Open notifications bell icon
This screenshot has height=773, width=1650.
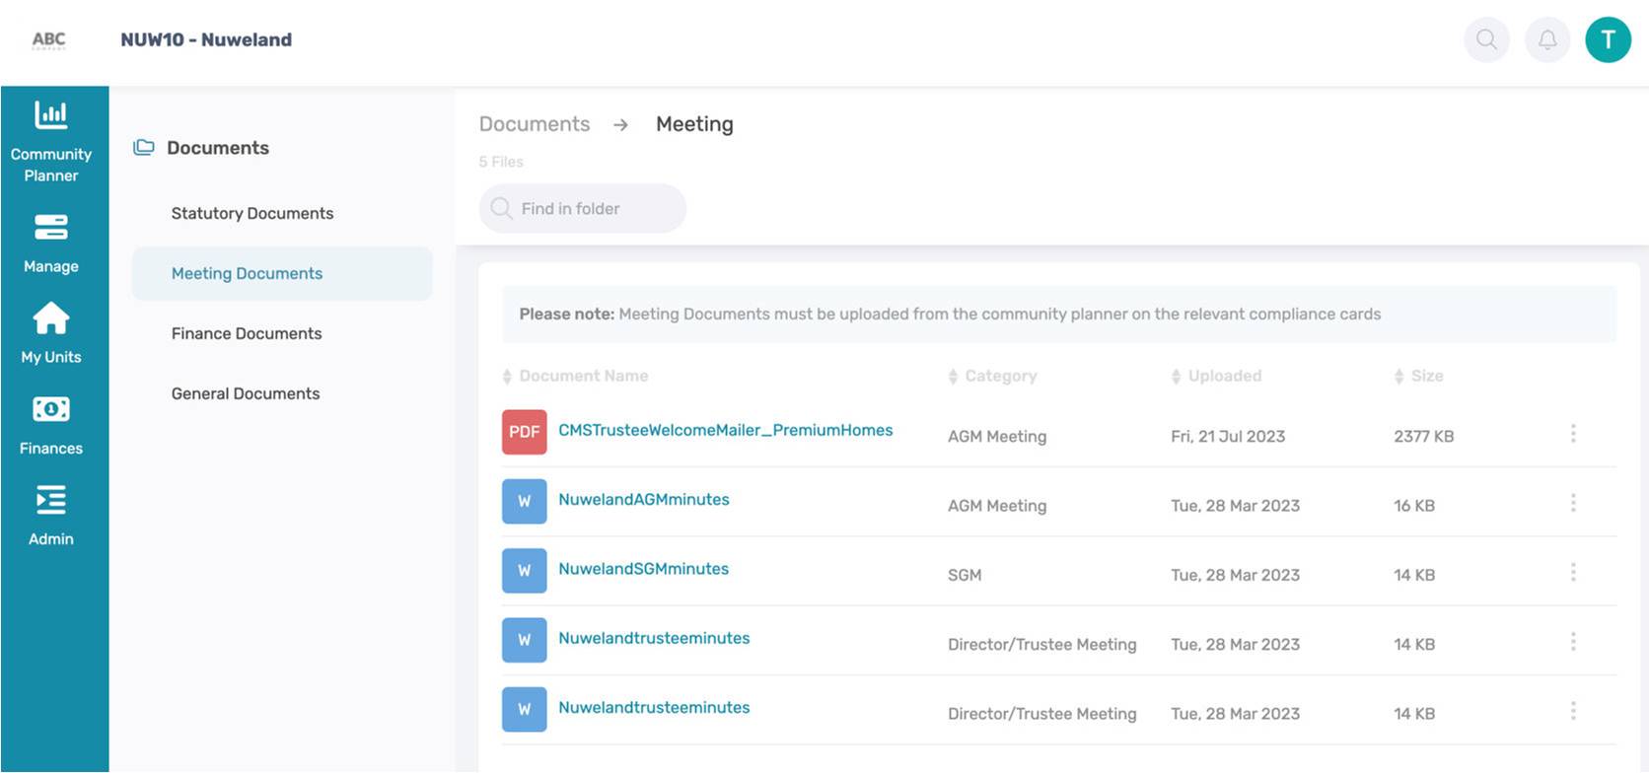(x=1547, y=39)
